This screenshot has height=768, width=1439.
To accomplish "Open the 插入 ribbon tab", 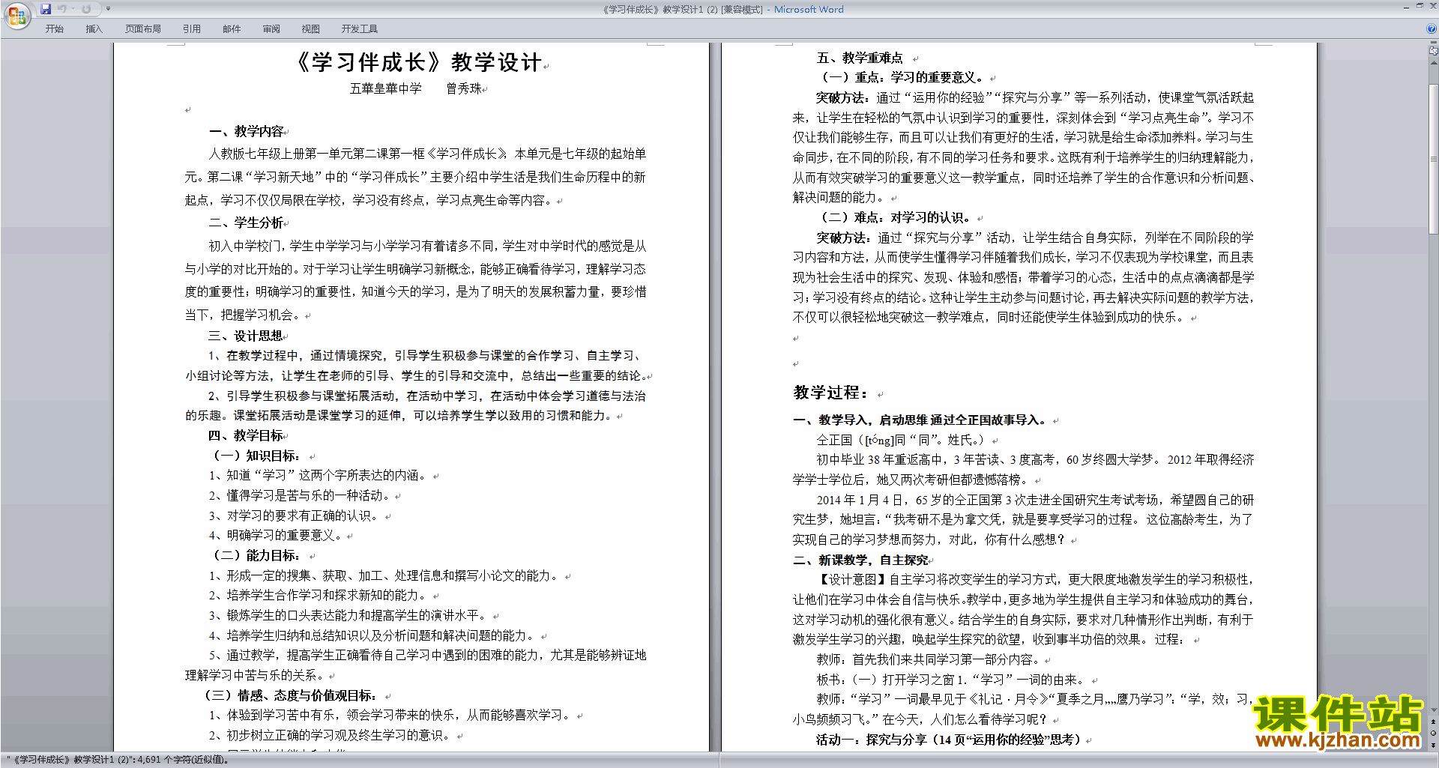I will (94, 29).
